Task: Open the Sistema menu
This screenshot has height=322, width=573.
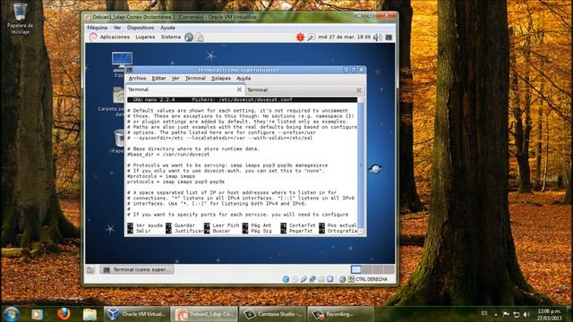Action: click(171, 37)
